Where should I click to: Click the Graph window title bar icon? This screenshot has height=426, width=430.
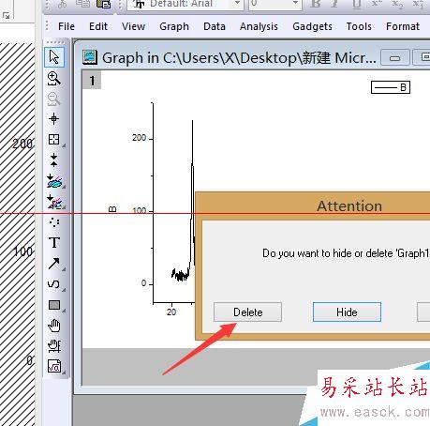click(x=90, y=57)
